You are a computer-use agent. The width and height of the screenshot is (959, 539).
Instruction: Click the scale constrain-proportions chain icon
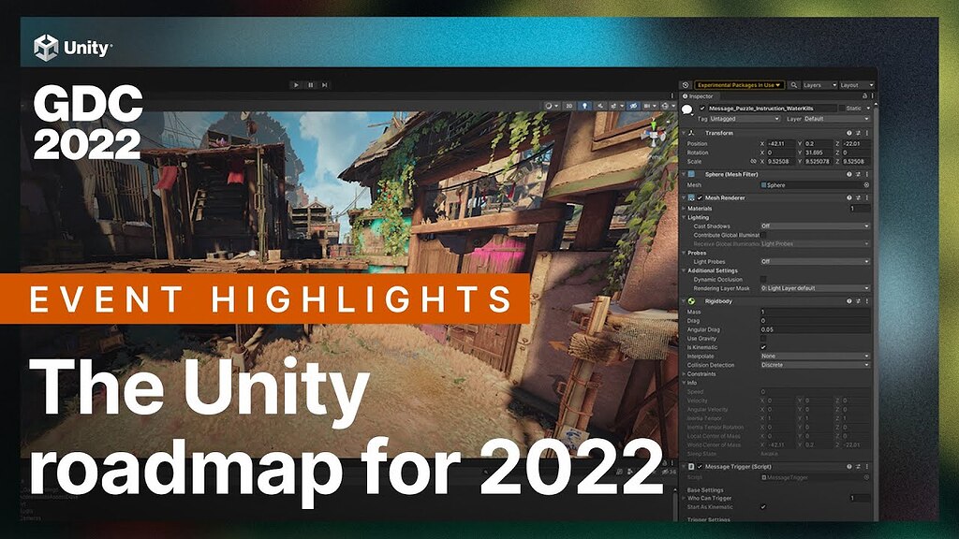(x=753, y=162)
